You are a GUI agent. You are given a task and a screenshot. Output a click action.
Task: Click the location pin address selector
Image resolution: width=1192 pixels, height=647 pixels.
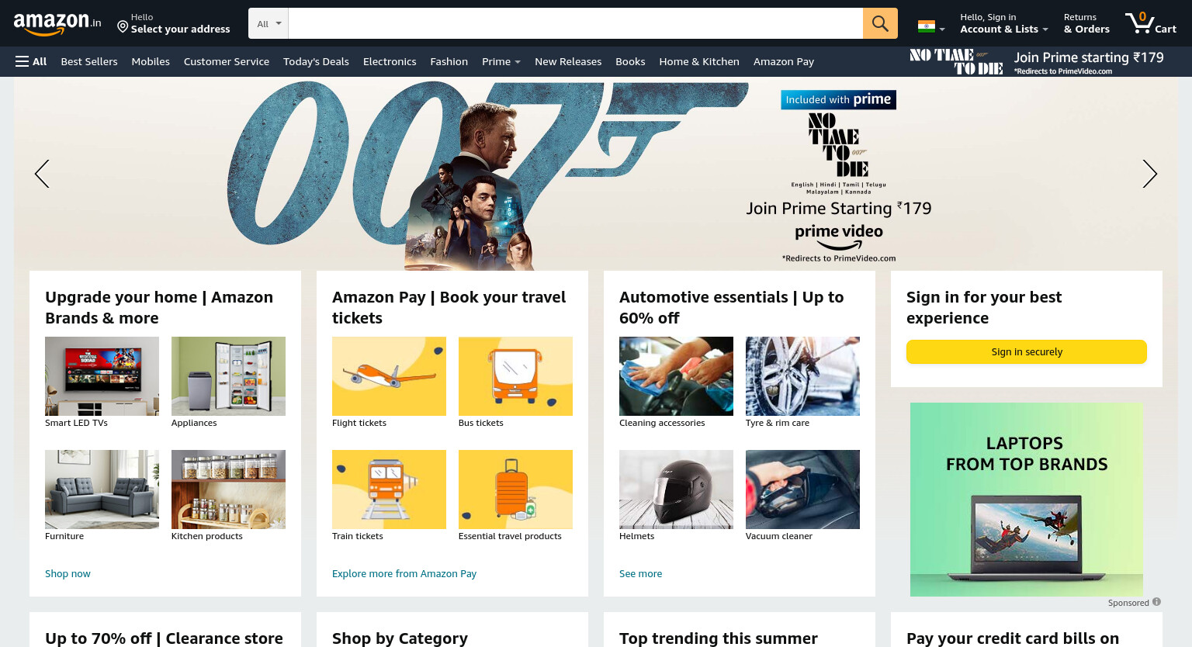coord(174,23)
